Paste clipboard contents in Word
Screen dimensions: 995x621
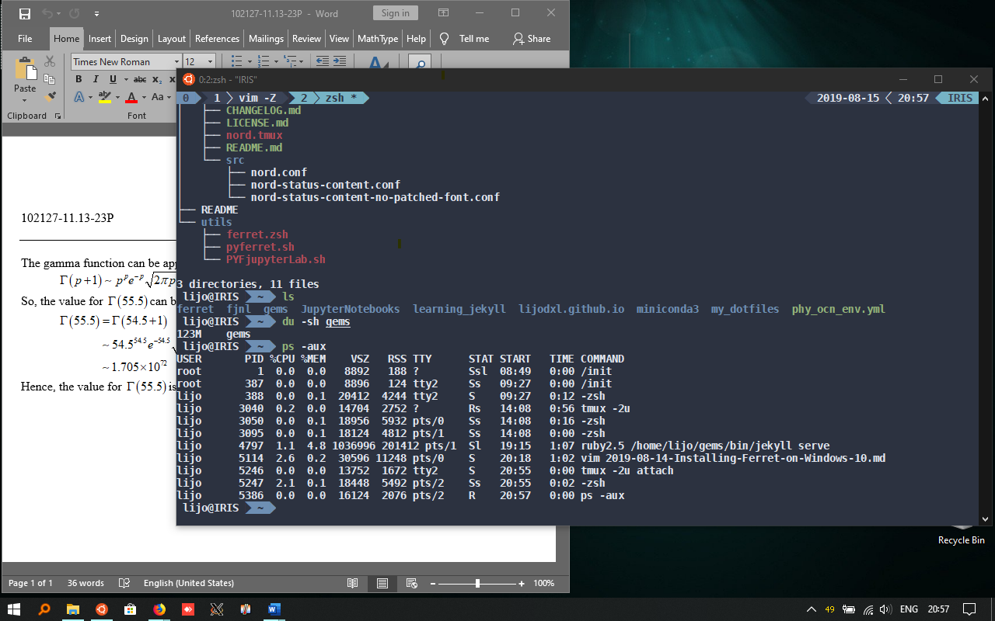(25, 75)
